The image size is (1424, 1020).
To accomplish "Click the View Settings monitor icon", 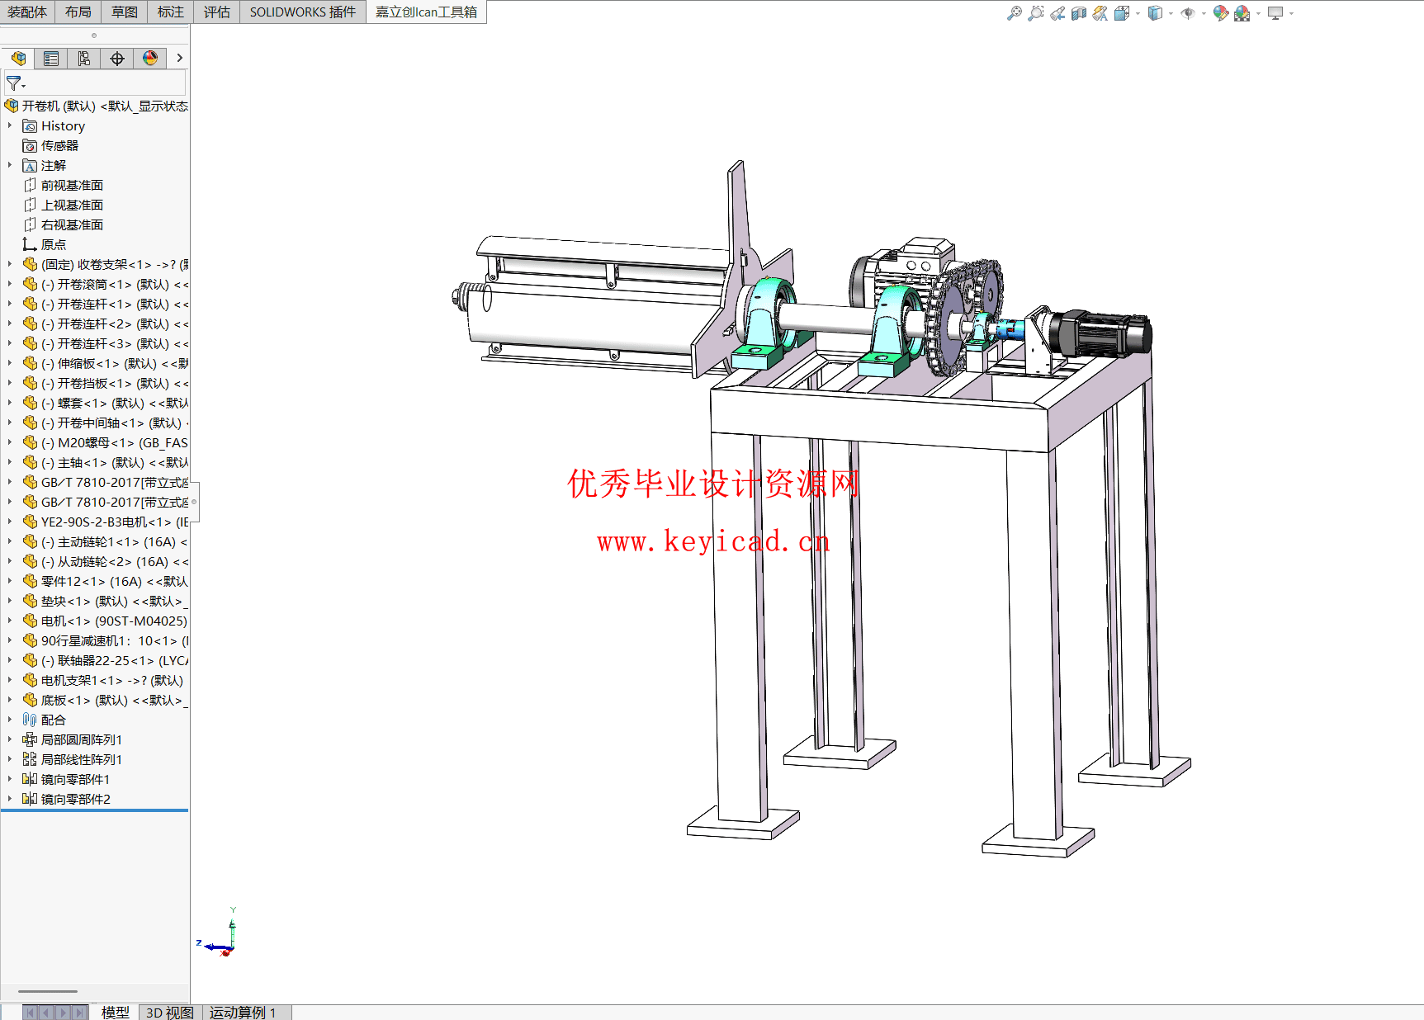I will coord(1275,13).
